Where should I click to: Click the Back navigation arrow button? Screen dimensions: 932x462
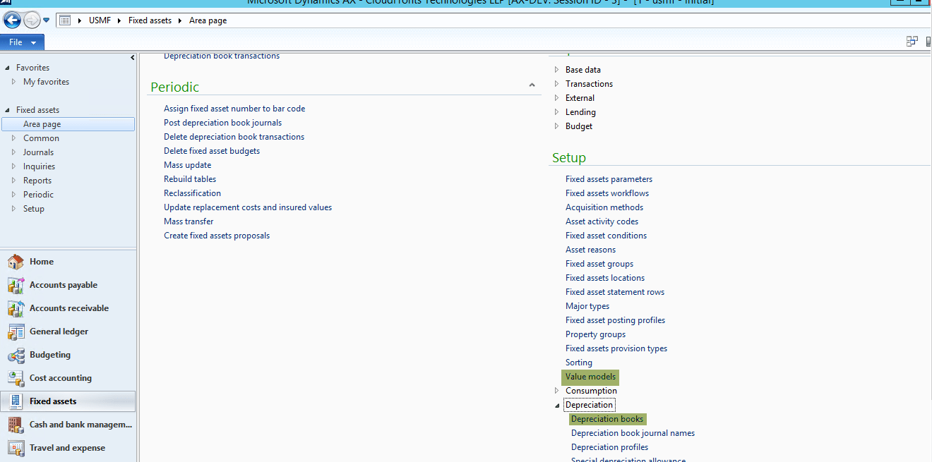point(11,20)
